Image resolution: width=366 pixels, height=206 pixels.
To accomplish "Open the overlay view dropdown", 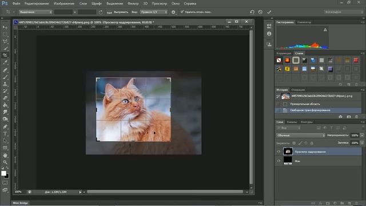I will click(154, 12).
